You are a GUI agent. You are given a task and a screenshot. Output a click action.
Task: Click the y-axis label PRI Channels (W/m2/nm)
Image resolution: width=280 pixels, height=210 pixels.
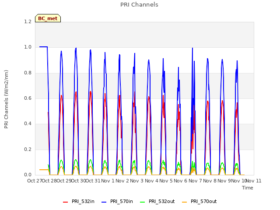(6, 99)
